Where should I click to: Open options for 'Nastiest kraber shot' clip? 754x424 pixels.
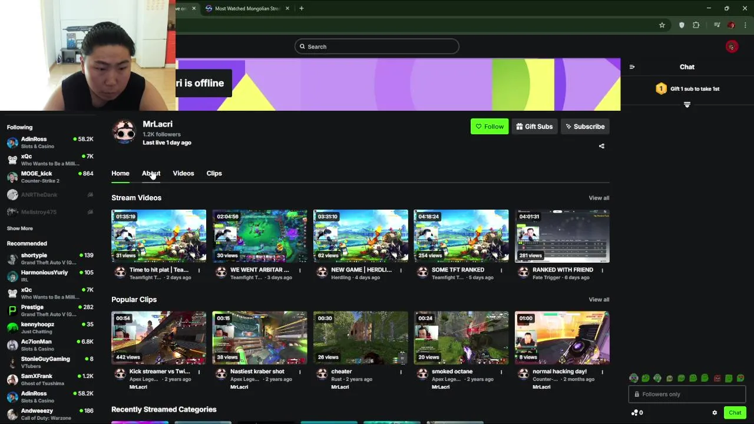300,372
